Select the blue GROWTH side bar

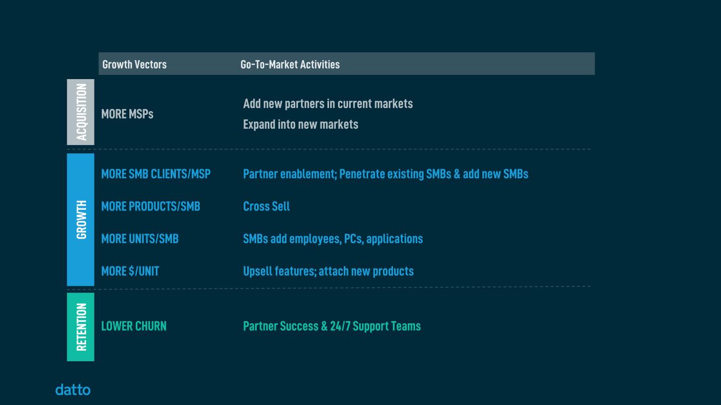80,219
